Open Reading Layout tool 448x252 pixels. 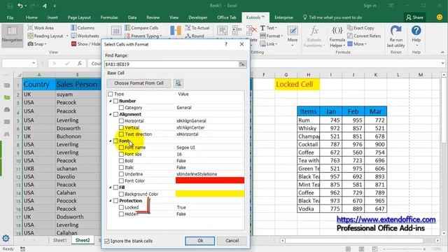pyautogui.click(x=45, y=36)
